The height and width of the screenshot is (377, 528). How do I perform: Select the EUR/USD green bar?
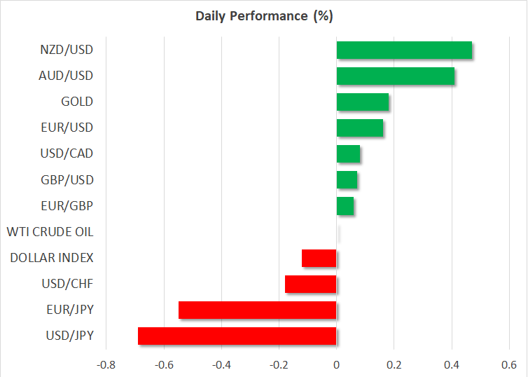(360, 128)
